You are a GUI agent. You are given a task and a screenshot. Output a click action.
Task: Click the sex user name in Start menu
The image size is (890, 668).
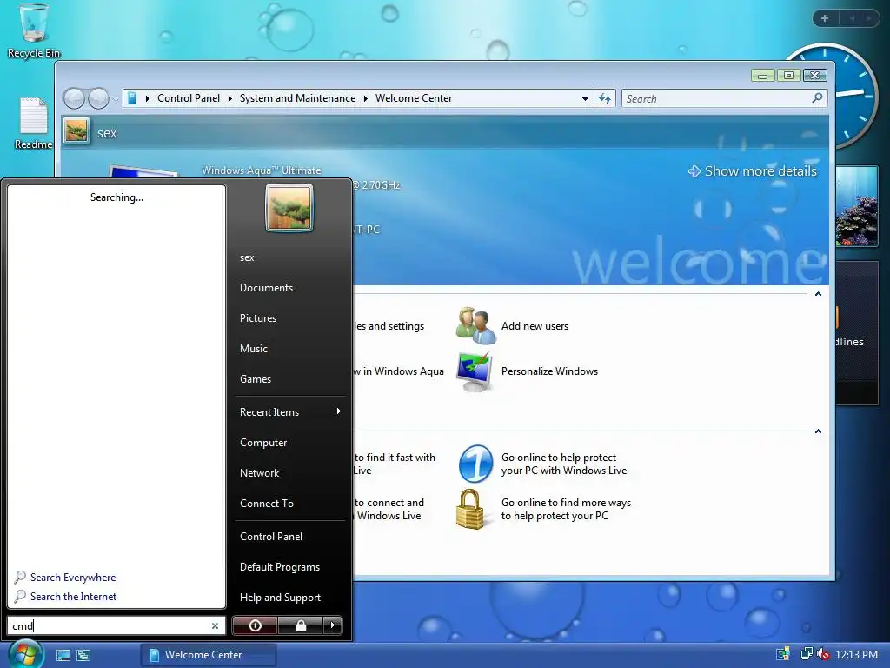[x=246, y=257]
